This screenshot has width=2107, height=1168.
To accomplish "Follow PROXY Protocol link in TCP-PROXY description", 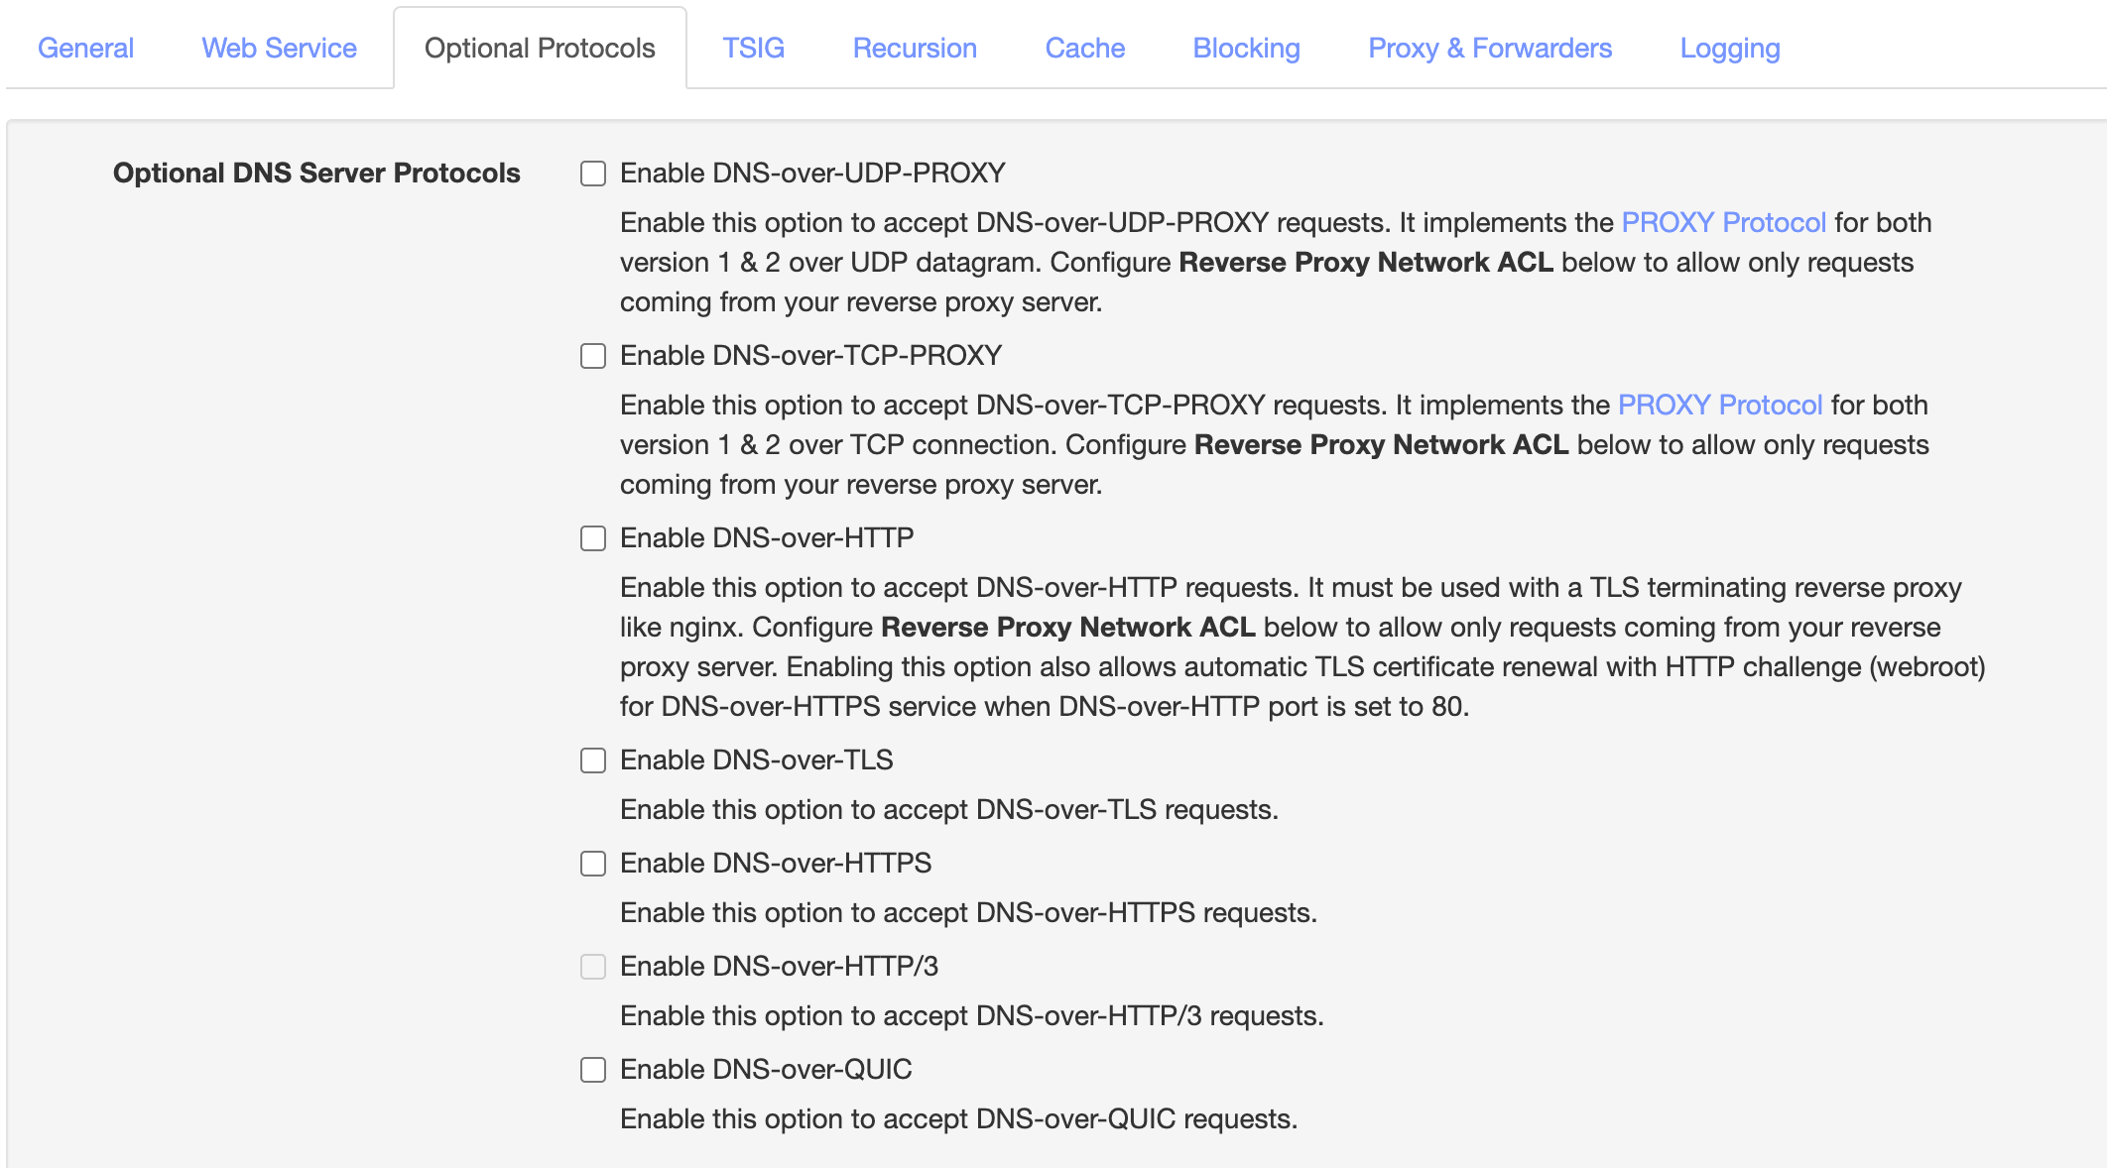I will coord(1719,405).
